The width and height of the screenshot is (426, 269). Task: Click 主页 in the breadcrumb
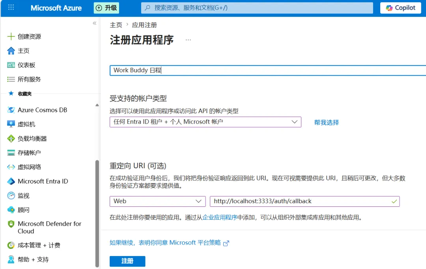click(x=116, y=25)
